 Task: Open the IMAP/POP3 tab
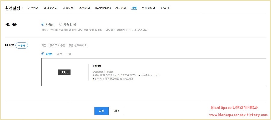pos(103,8)
